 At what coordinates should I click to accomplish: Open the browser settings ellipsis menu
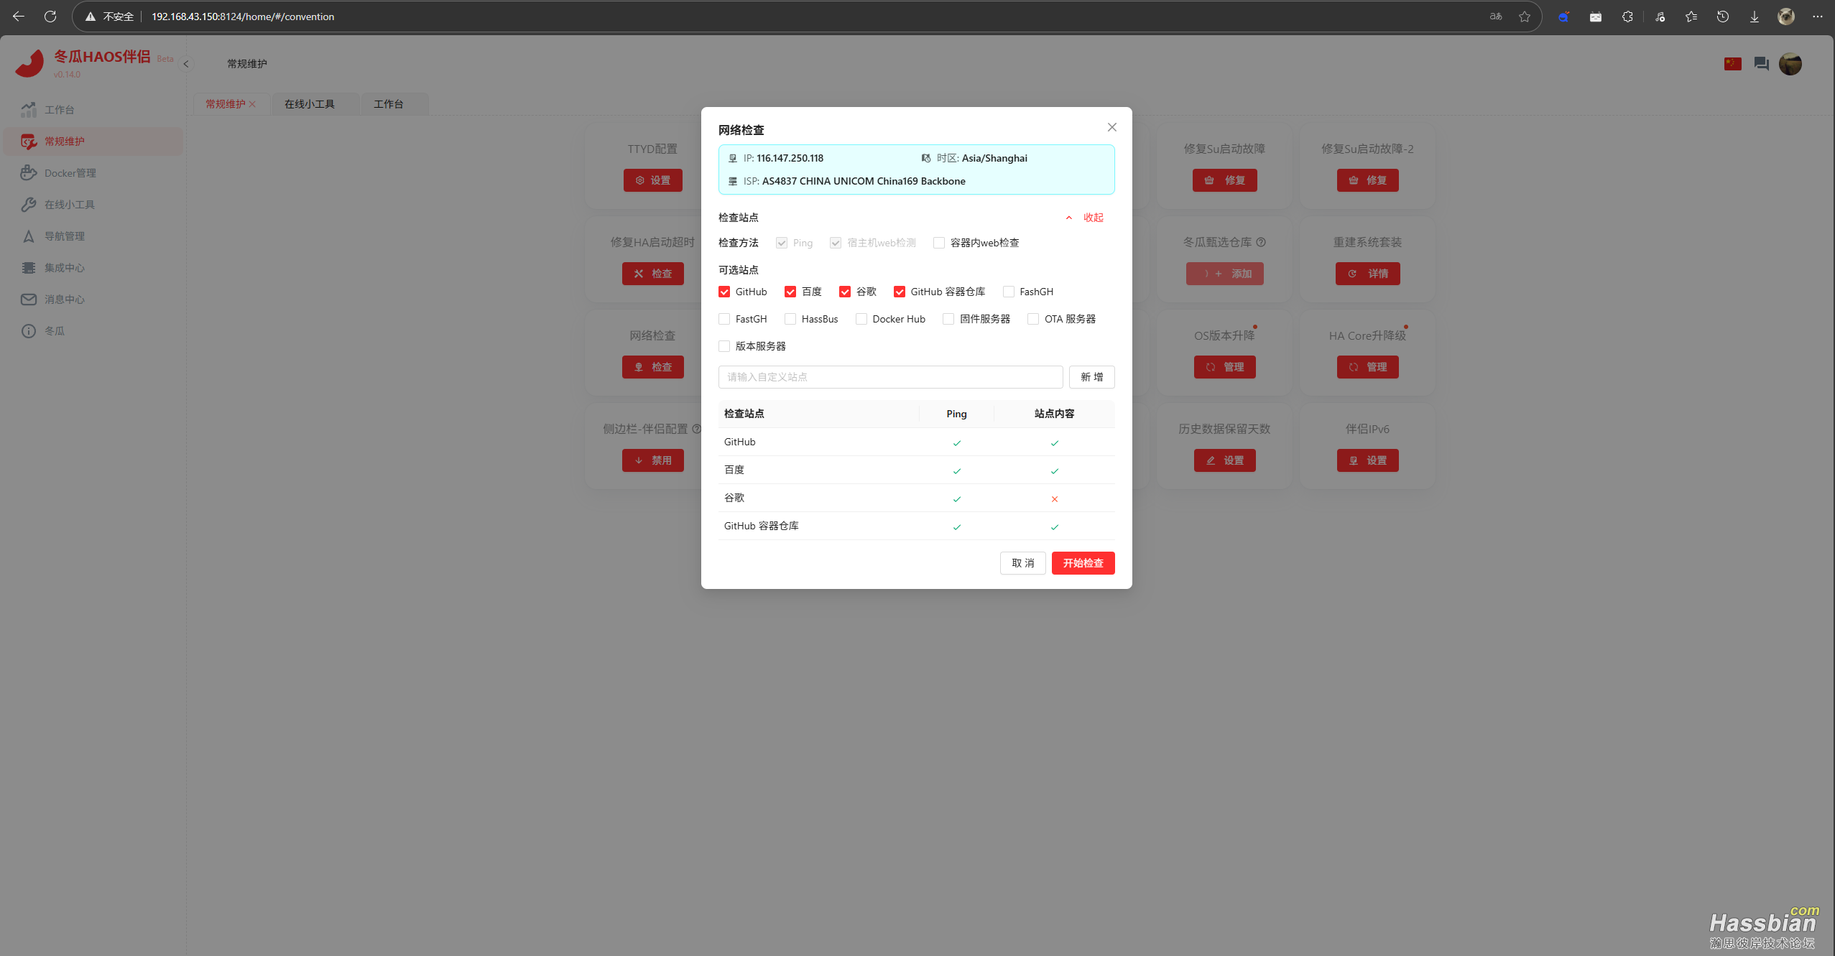1817,17
